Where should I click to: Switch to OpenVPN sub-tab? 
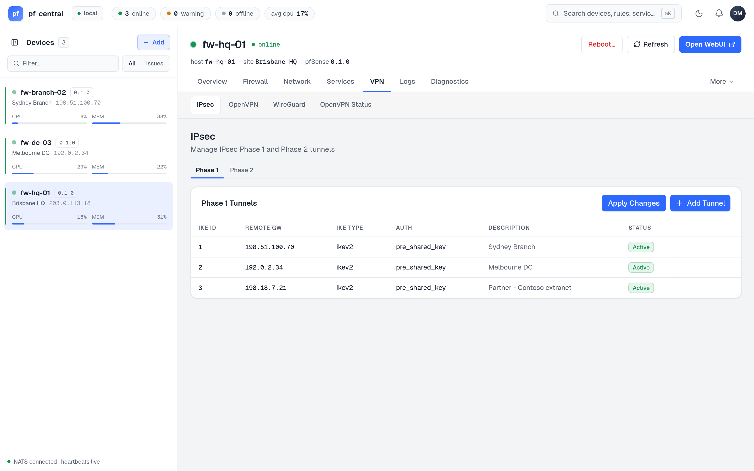click(243, 105)
